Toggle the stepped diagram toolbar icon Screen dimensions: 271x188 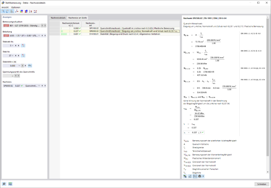pyautogui.click(x=12, y=11)
